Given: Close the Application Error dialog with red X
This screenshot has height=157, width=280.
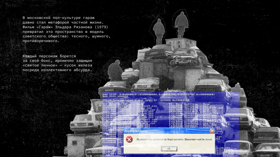Looking at the screenshot, I should 212,131.
